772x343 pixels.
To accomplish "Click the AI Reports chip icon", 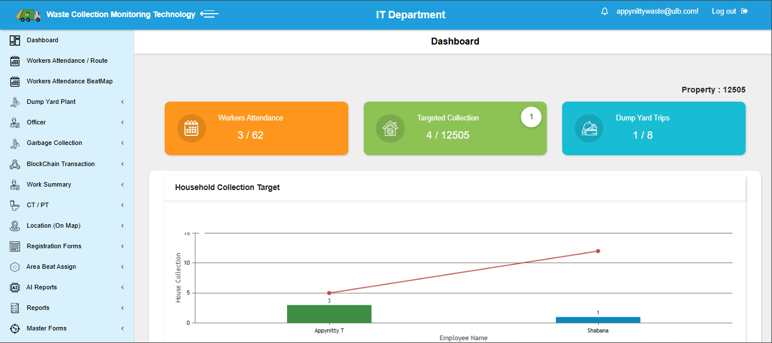I will click(15, 288).
